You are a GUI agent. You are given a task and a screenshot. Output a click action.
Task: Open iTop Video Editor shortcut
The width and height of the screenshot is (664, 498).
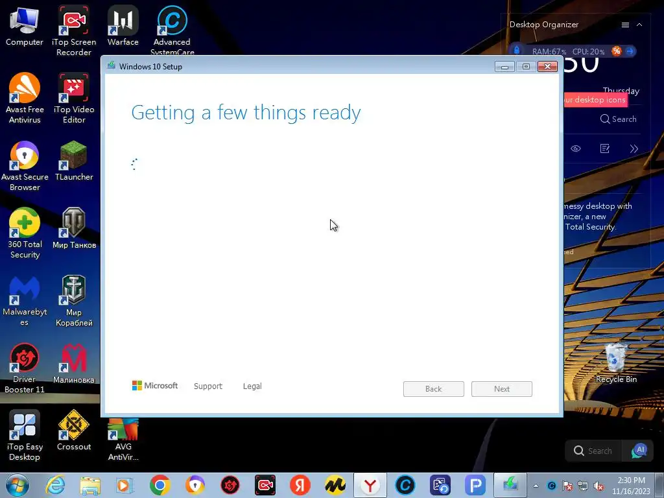pos(74,99)
